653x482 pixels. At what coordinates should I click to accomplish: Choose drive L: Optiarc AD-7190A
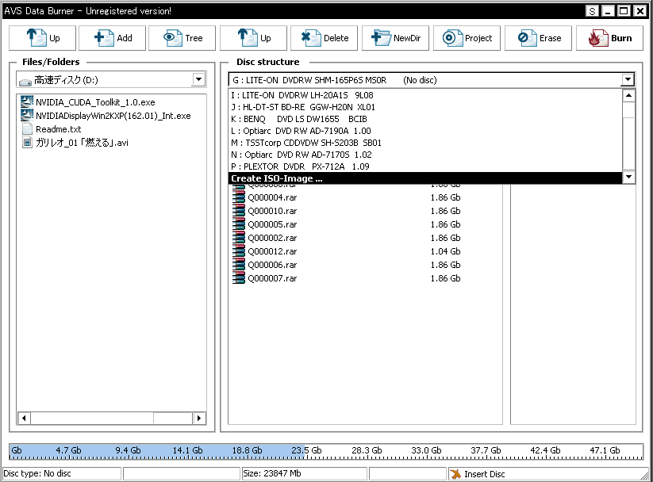(x=424, y=131)
